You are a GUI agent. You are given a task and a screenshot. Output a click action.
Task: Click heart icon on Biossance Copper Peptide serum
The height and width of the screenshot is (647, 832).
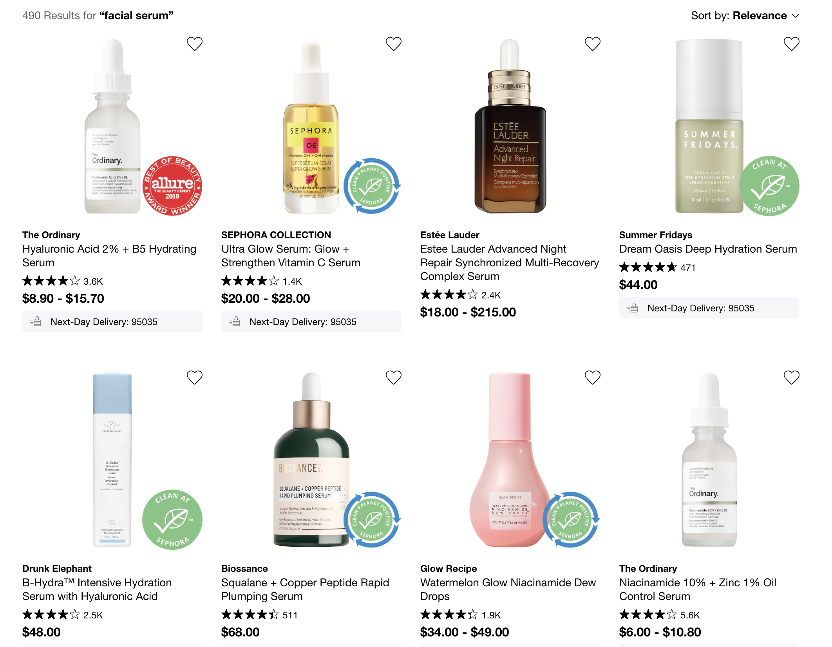(393, 378)
